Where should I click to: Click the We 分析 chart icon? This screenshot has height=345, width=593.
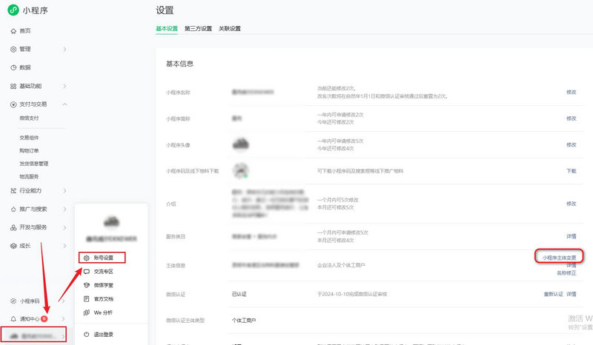(x=87, y=312)
